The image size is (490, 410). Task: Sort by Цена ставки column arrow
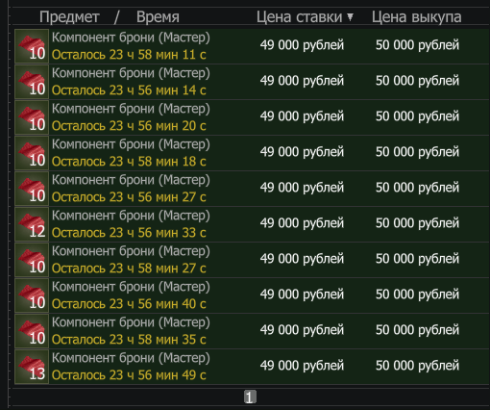350,16
